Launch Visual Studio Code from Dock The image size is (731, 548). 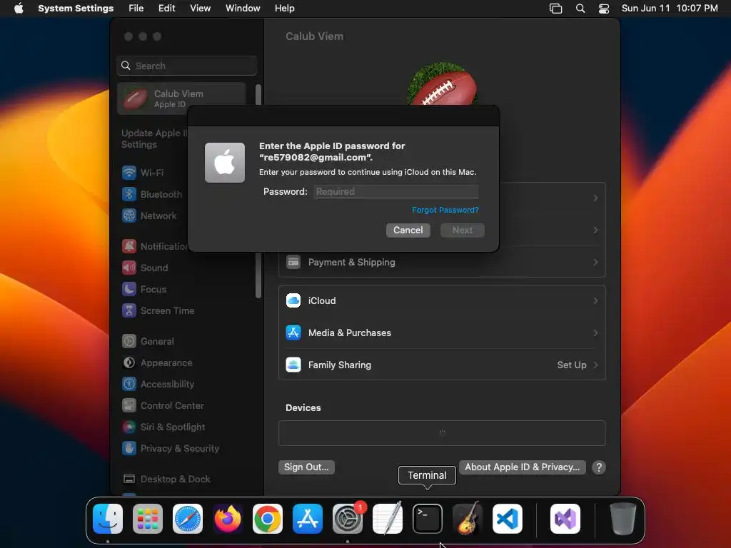coord(508,519)
